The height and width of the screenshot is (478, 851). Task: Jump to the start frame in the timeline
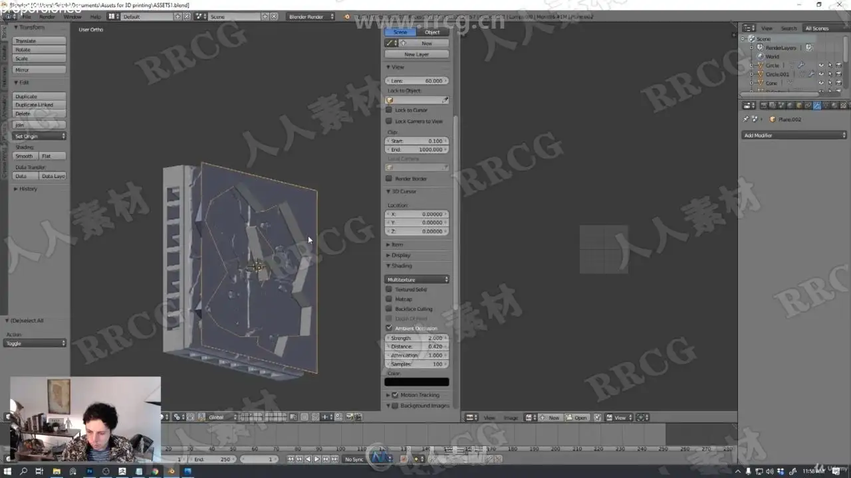tap(291, 459)
